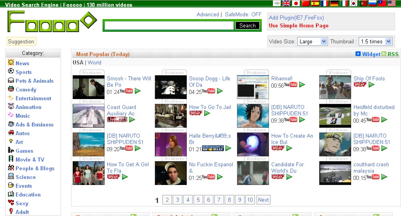
Task: Click play arrow beside Rihanna video
Action: coord(302,84)
